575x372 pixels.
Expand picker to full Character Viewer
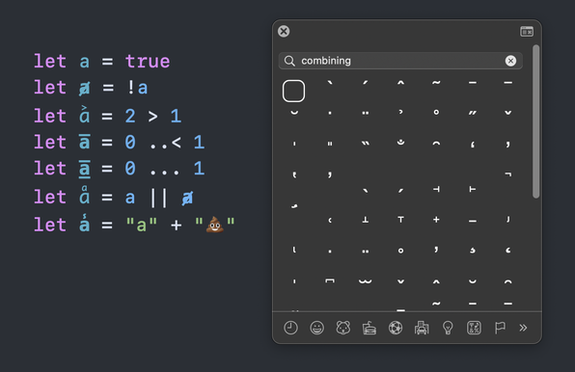click(527, 32)
